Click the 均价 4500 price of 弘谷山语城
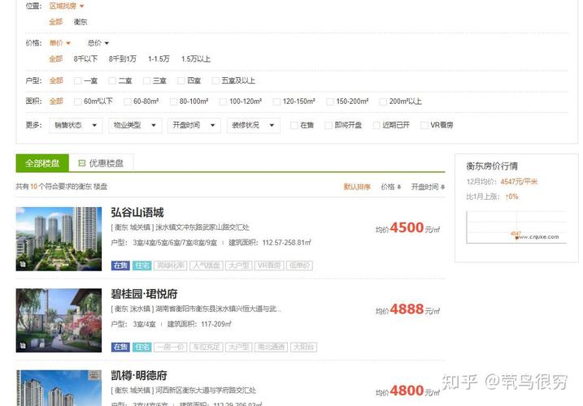 407,228
